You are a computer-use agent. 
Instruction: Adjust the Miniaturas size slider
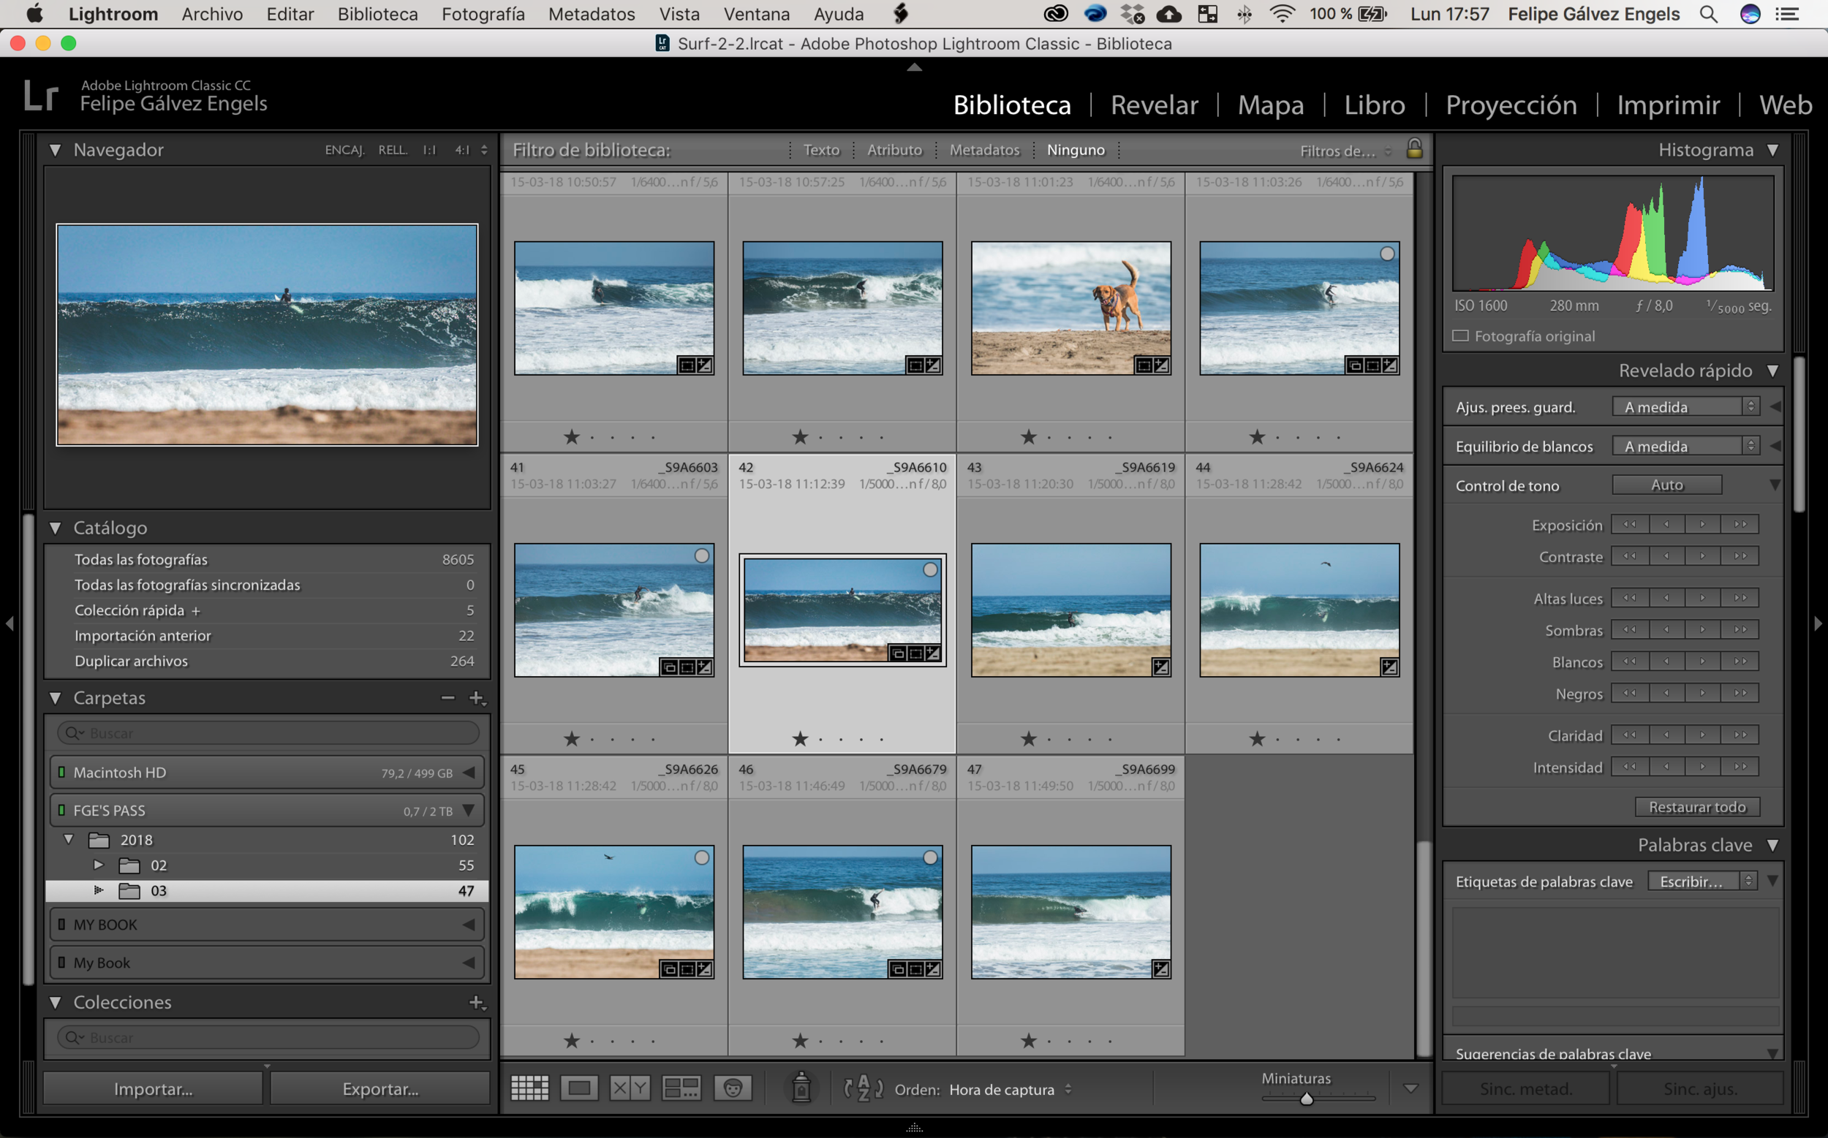[1306, 1099]
